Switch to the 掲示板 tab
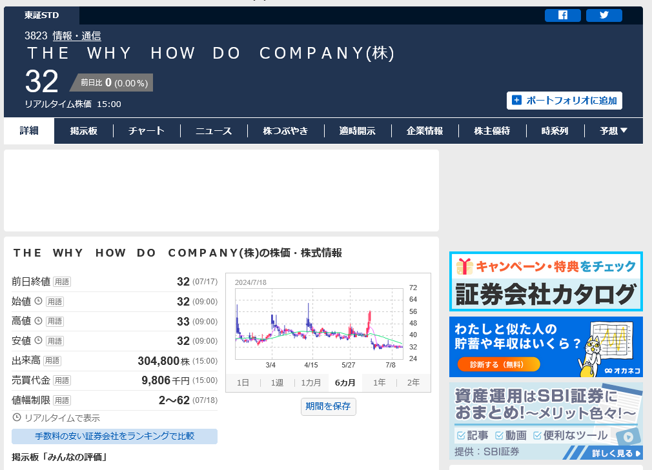 pos(85,130)
